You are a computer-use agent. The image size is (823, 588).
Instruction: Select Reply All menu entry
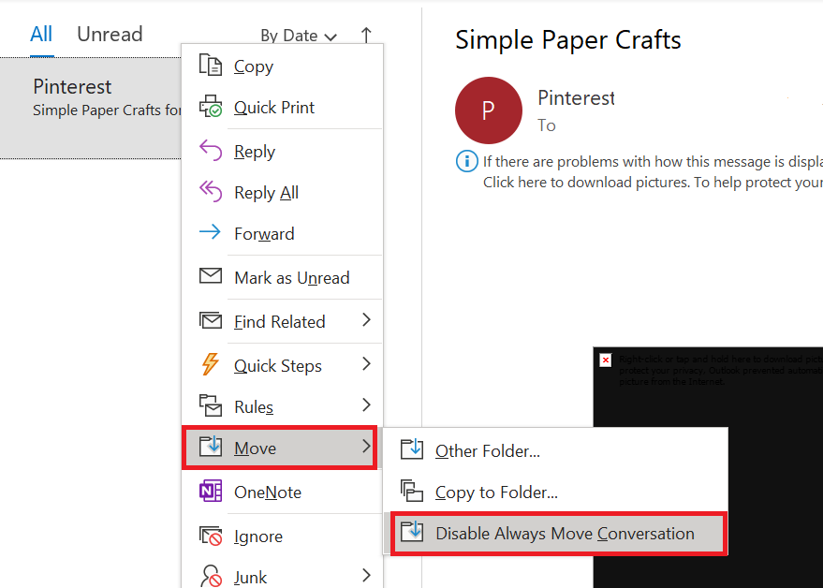pos(283,192)
